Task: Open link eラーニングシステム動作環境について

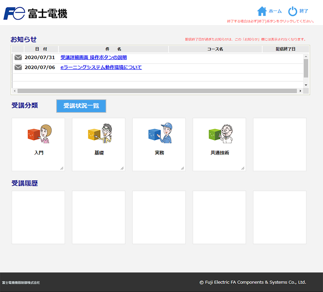Action: (101, 67)
